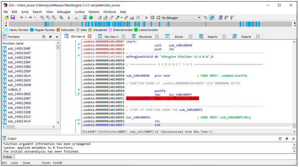This screenshot has width=299, height=167.
Task: Switch to the Structures tab
Action: [145, 37]
